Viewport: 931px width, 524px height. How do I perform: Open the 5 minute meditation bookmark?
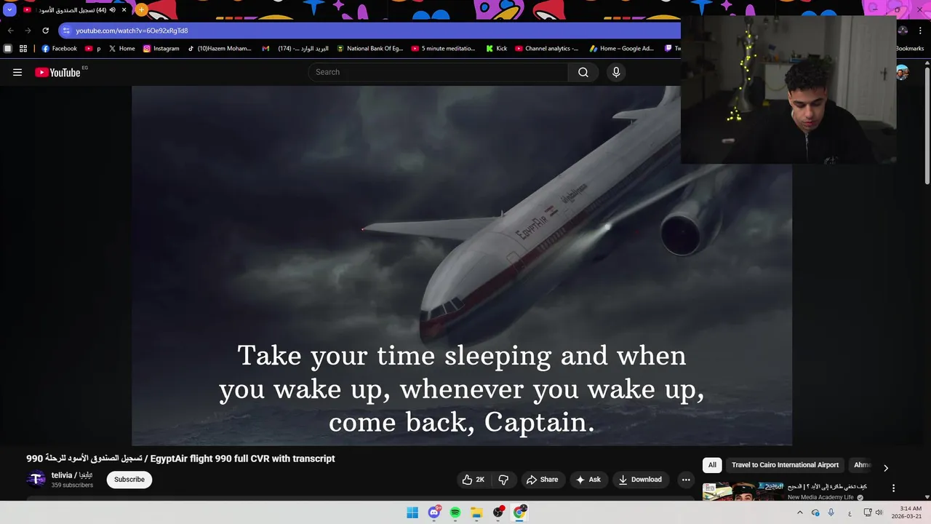pyautogui.click(x=443, y=49)
